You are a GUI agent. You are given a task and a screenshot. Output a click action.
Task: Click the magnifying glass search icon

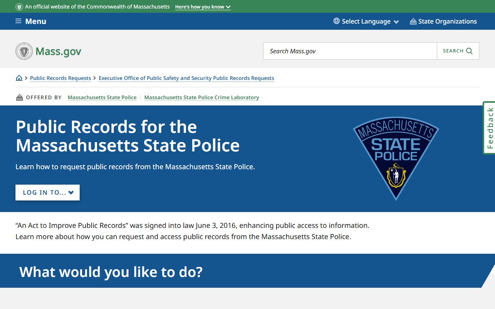coord(469,51)
